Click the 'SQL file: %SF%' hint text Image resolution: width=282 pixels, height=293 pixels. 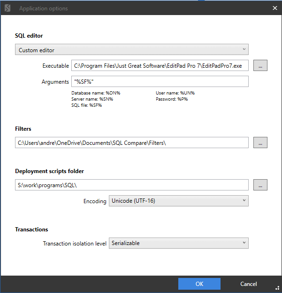[87, 105]
